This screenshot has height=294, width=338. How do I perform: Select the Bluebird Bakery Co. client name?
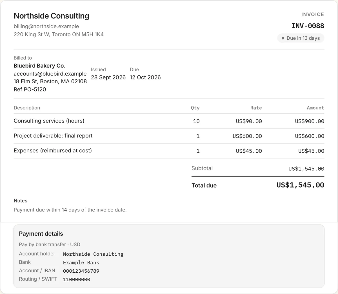(39, 66)
